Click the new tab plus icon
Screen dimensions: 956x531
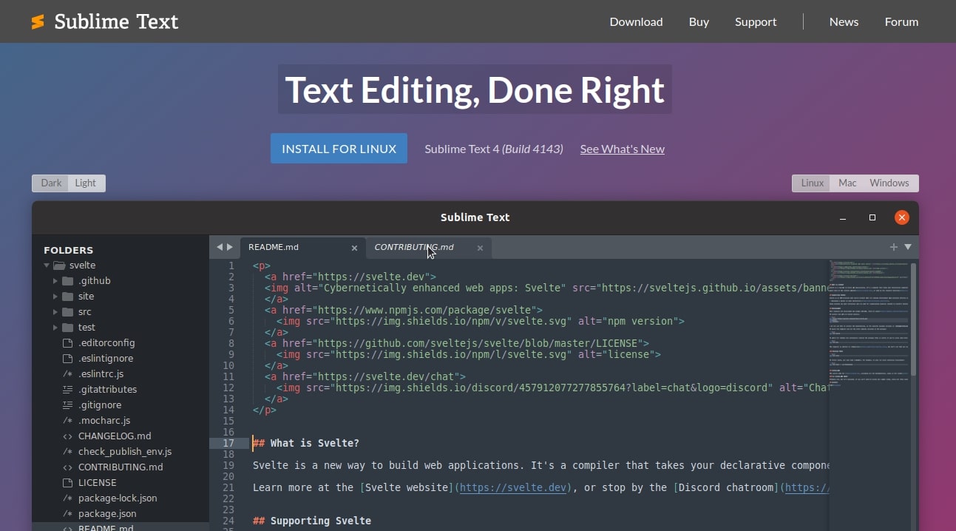click(x=893, y=247)
